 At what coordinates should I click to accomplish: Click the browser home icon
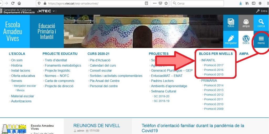tap(19, 3)
